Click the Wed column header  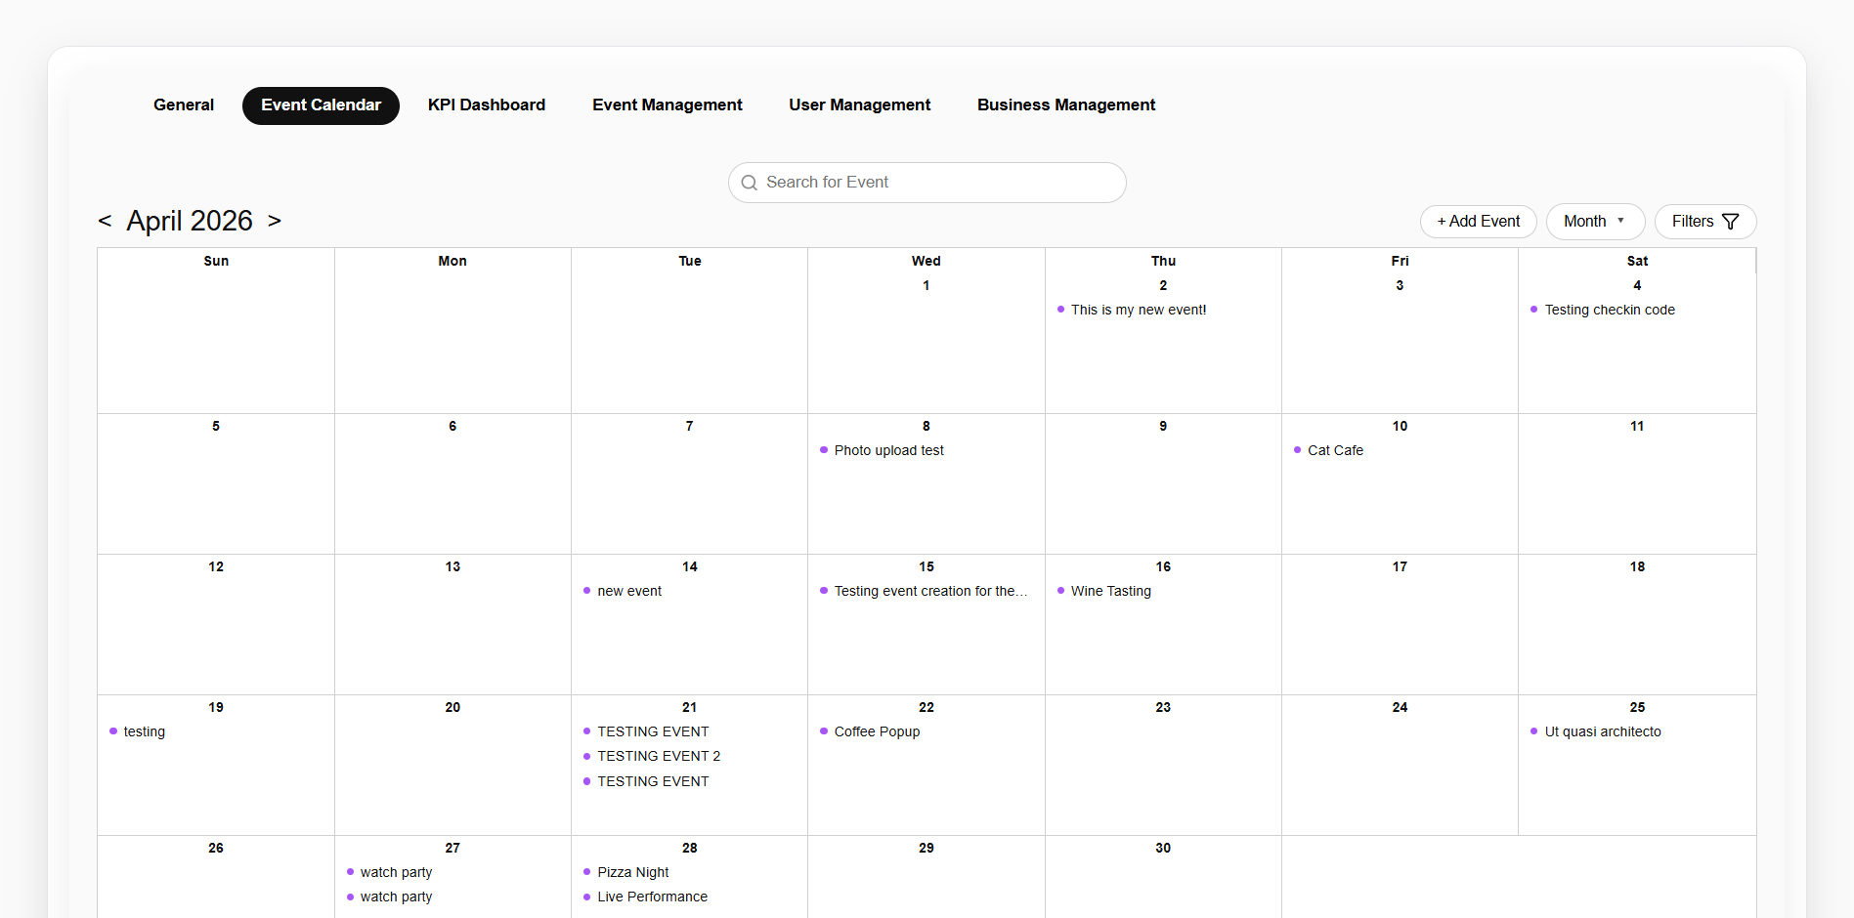point(927,261)
